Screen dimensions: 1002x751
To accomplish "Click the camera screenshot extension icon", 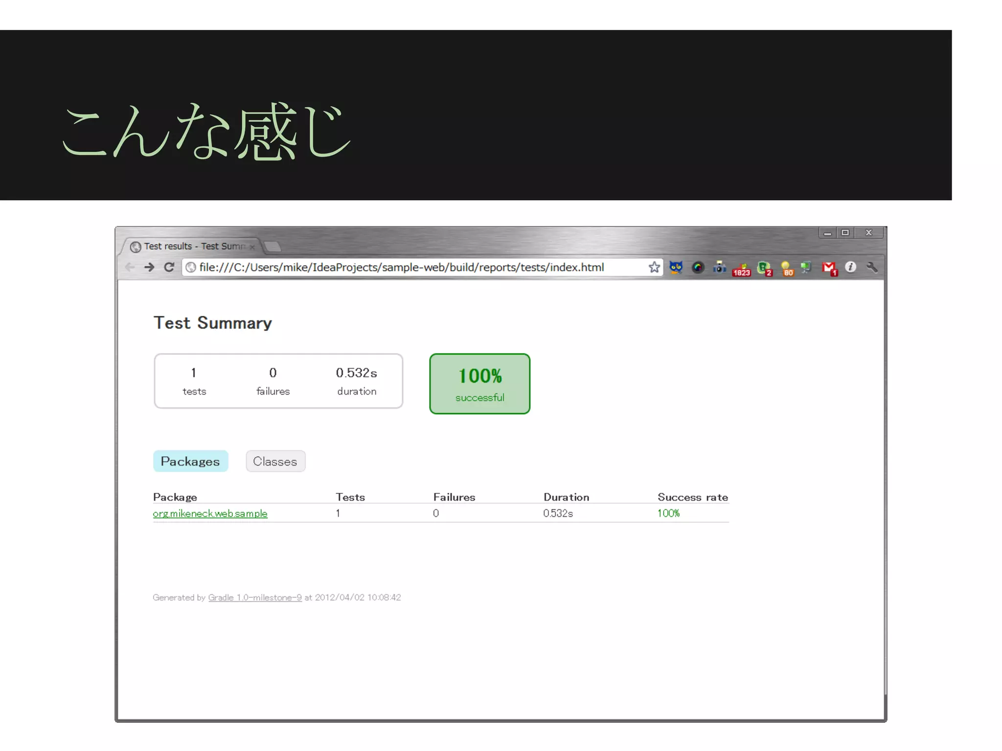I will pyautogui.click(x=719, y=267).
